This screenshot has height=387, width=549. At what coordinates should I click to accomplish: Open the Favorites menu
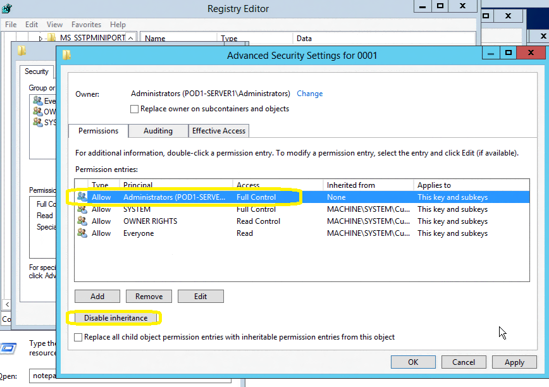click(x=86, y=25)
